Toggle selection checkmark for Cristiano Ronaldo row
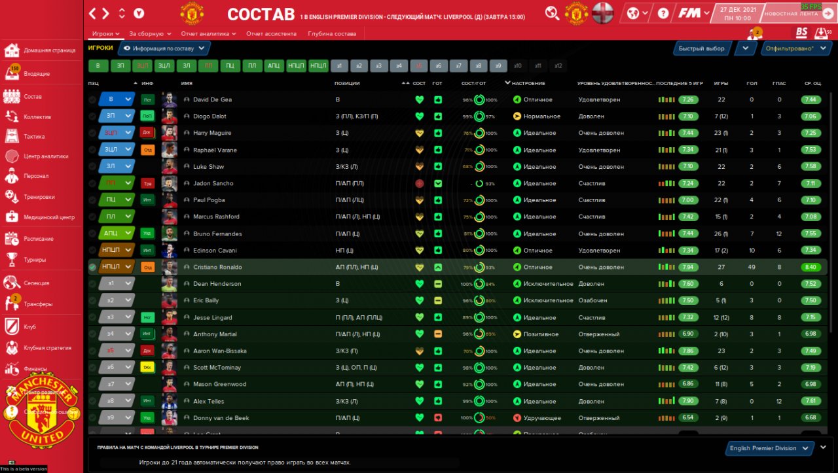The width and height of the screenshot is (838, 473). pyautogui.click(x=92, y=267)
